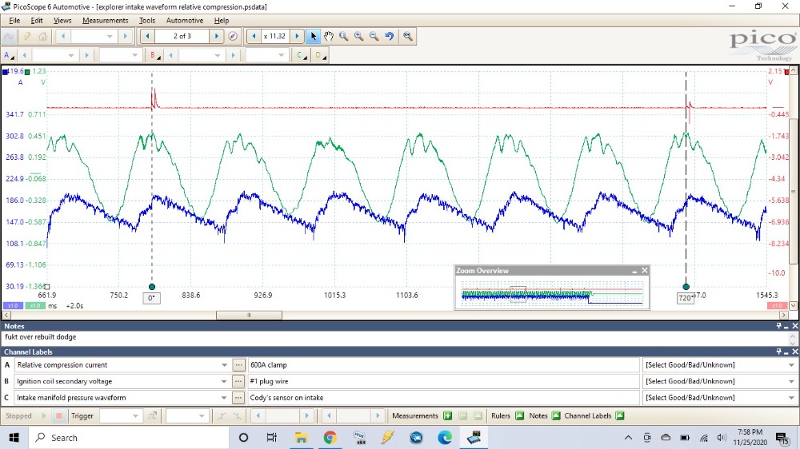The height and width of the screenshot is (449, 800).
Task: Click the add measurement green plus icon
Action: (447, 415)
